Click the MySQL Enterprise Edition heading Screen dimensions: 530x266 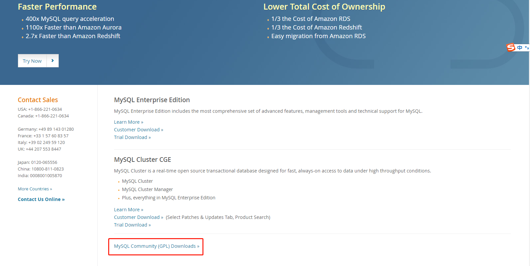click(x=152, y=100)
